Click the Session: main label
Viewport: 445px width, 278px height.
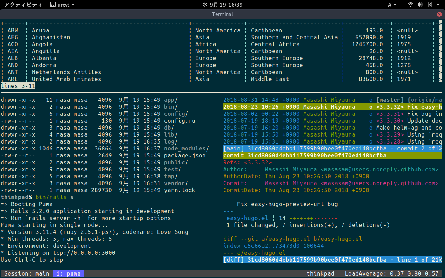pos(27,274)
